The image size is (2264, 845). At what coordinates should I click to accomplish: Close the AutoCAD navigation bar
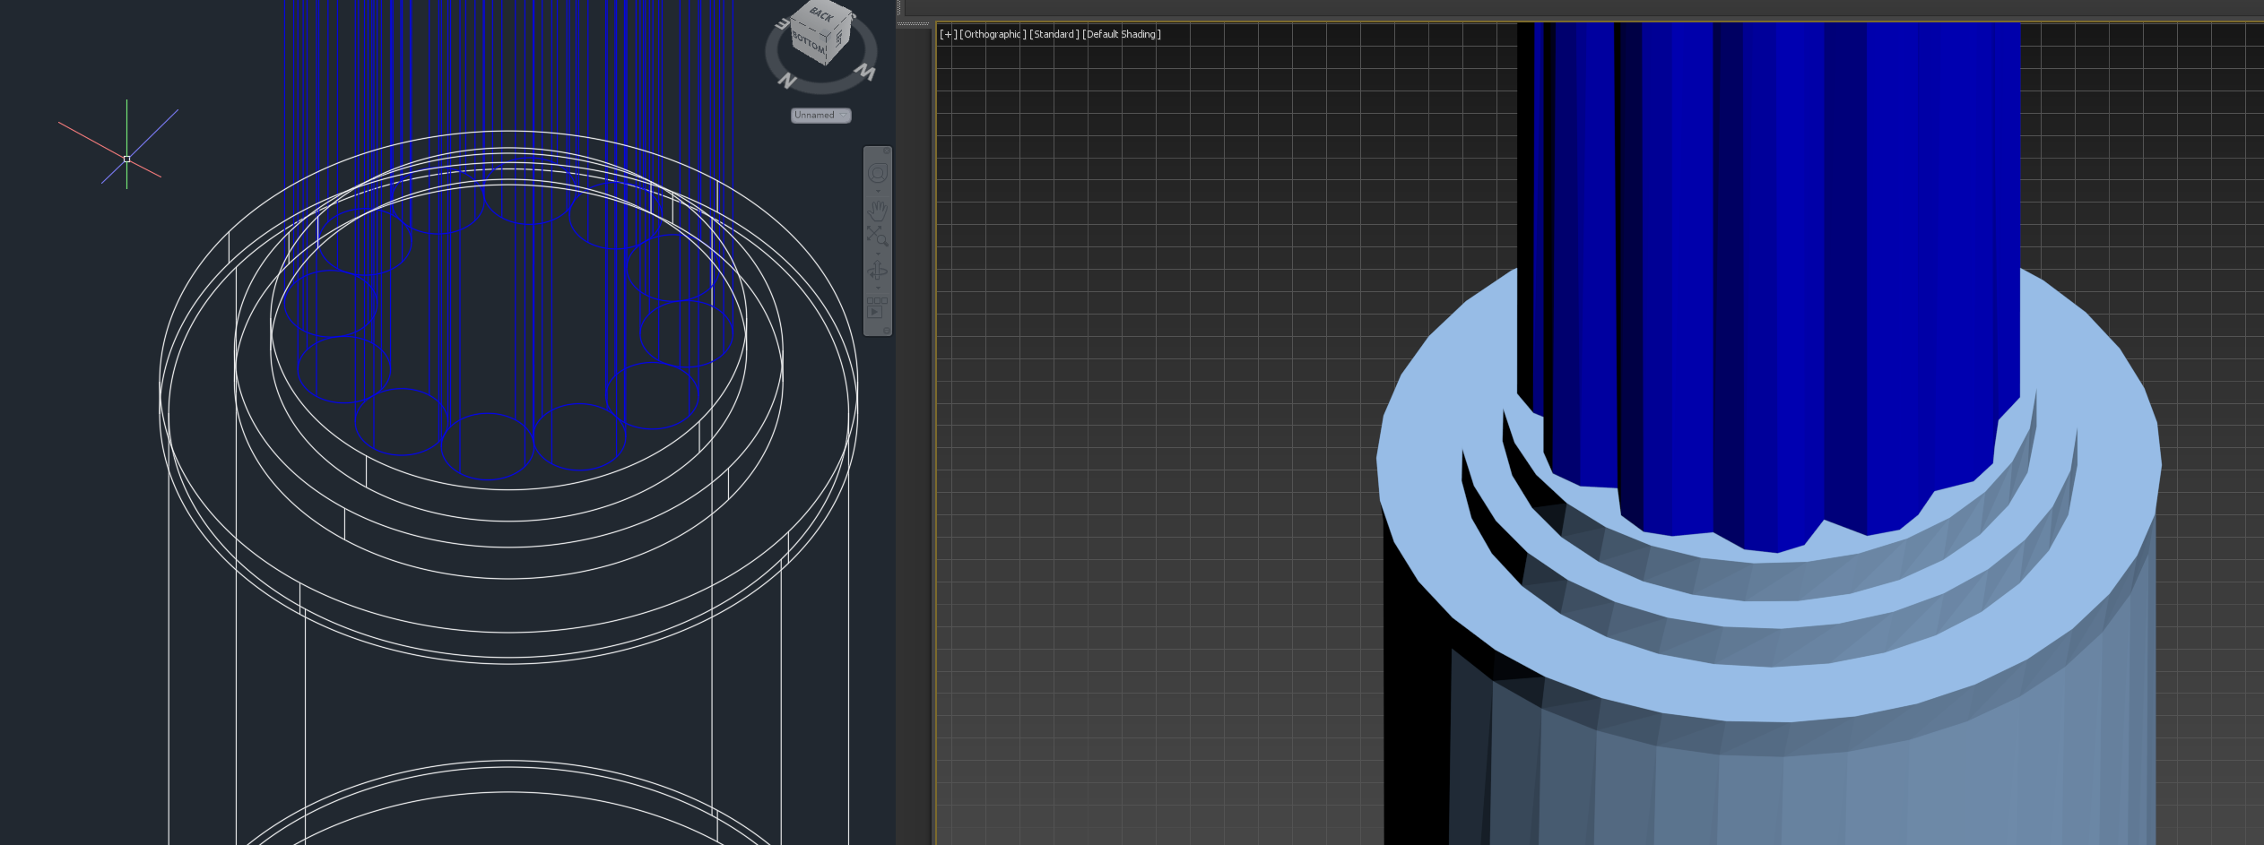tap(887, 151)
